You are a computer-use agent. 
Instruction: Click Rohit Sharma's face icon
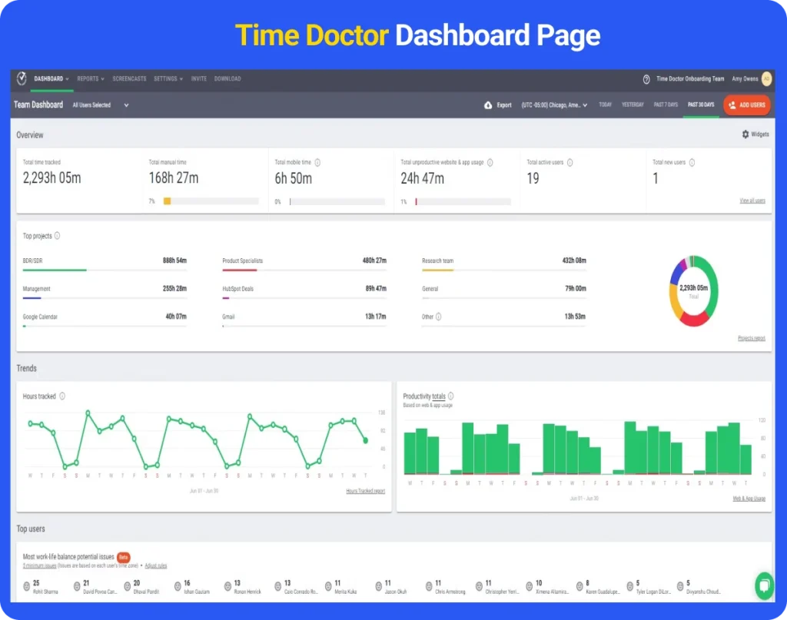(27, 586)
